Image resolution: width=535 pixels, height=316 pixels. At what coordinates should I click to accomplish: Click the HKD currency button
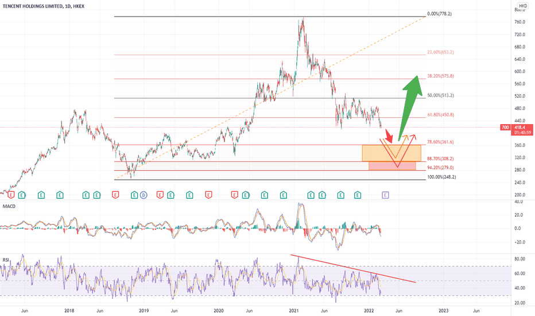pos(523,6)
